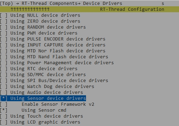Enable Using Power Management device drivers
This screenshot has height=126, width=179.
point(57,63)
